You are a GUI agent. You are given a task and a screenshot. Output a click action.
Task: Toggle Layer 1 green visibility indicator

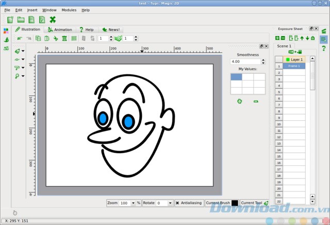click(288, 60)
